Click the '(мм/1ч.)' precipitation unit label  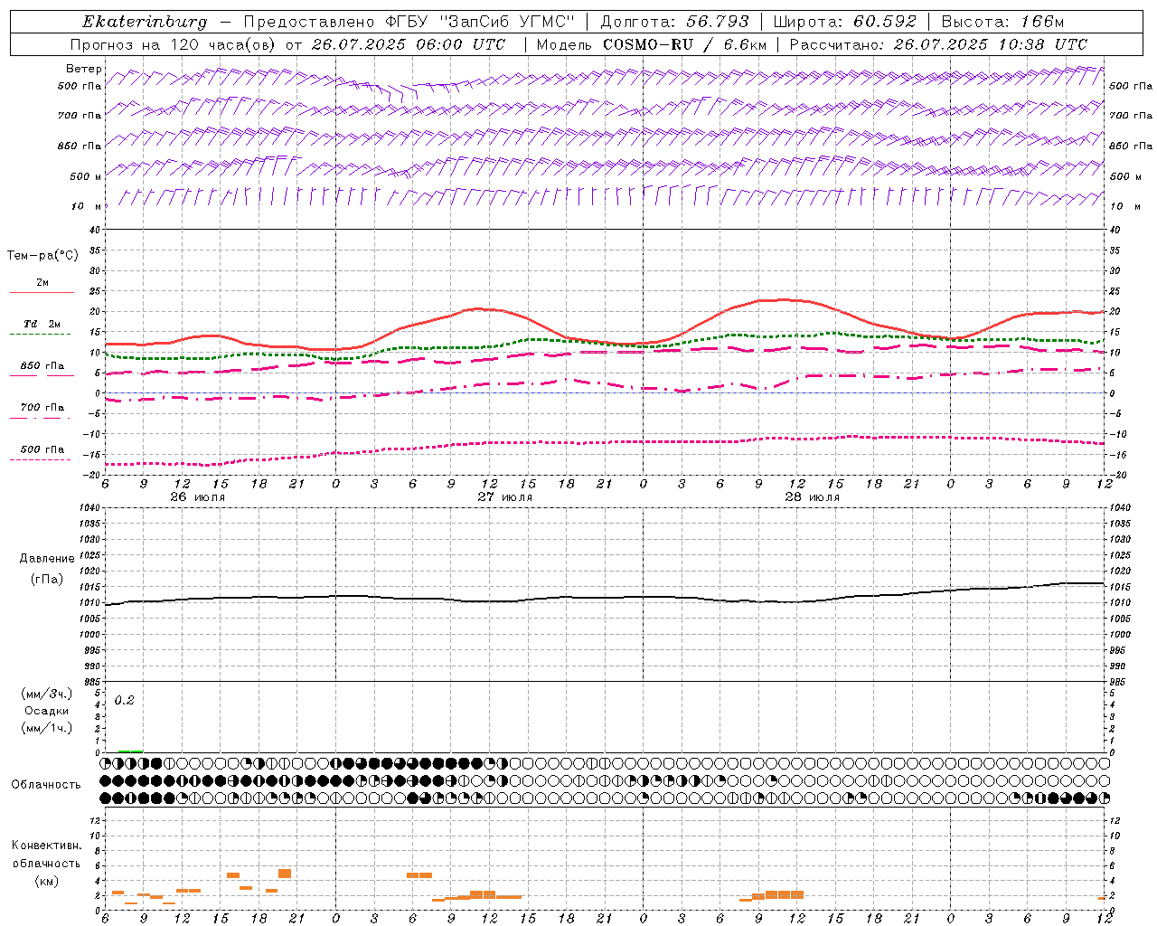pos(46,728)
